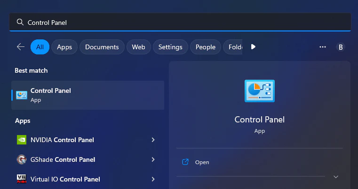Switch to the Apps filter tab
This screenshot has width=358, height=189.
[x=64, y=47]
